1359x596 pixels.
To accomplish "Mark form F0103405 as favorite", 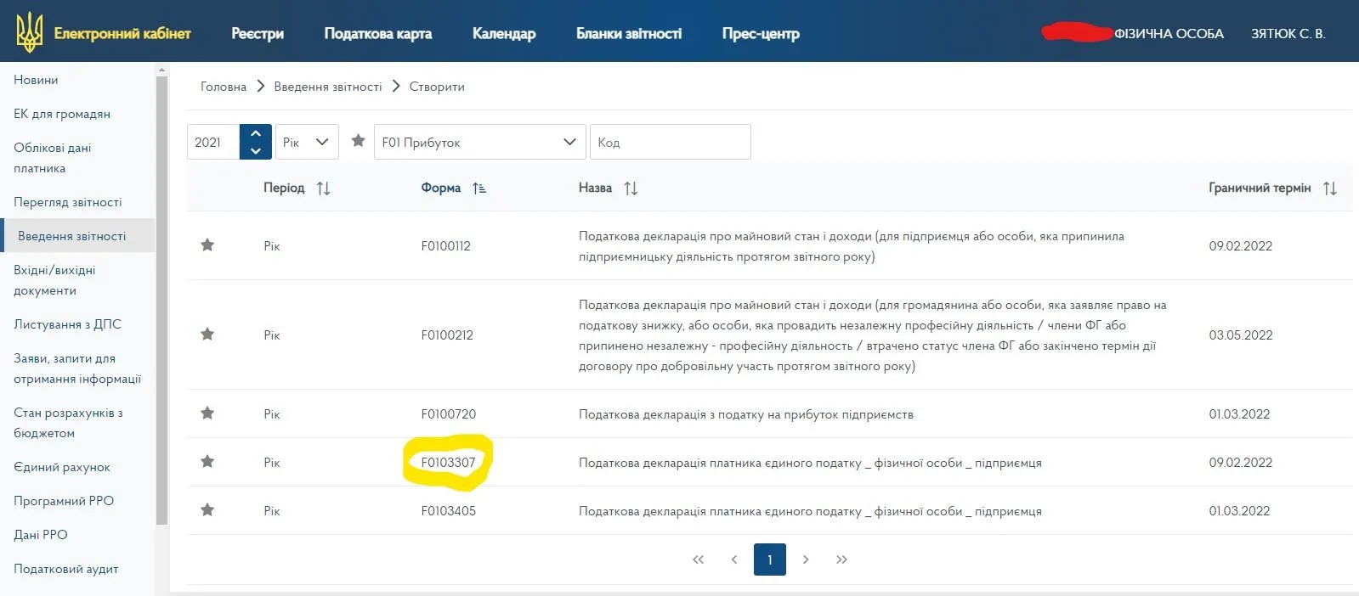I will click(x=207, y=510).
